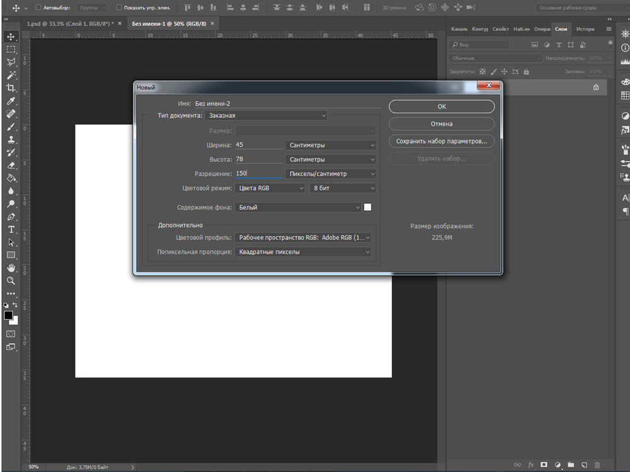Toggle the Автовыбор checkbox
The image size is (630, 472).
39,8
